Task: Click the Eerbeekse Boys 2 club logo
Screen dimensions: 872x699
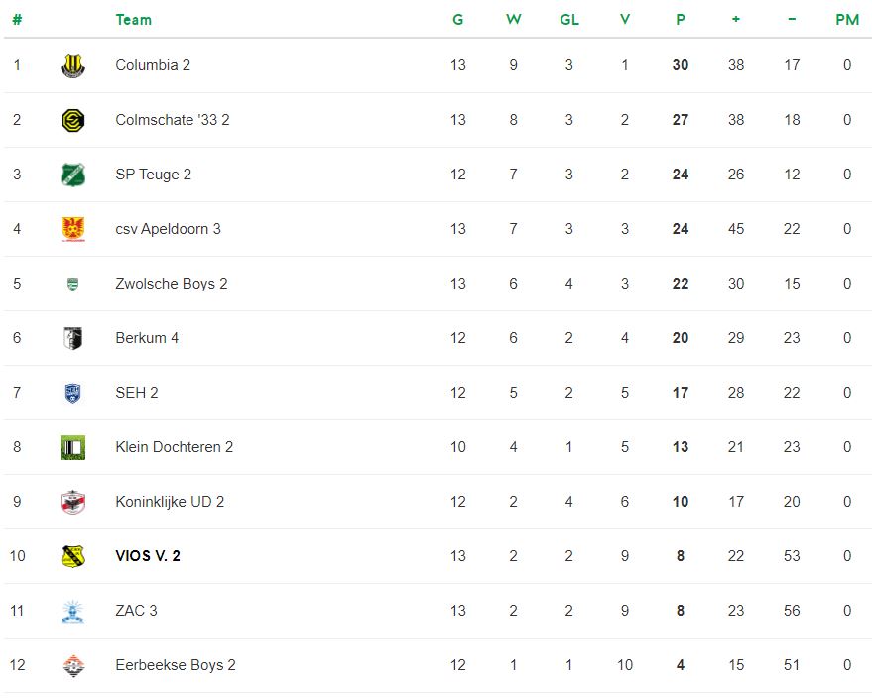Action: tap(72, 665)
